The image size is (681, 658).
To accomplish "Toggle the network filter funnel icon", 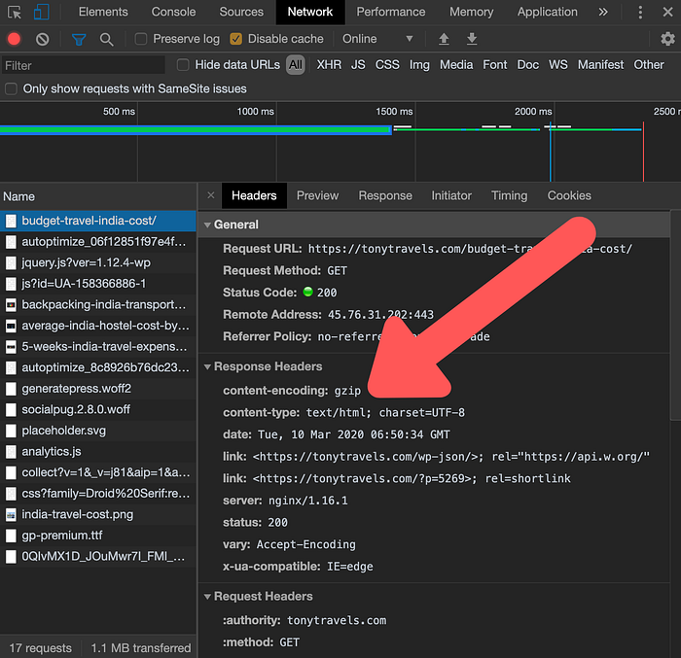I will point(79,39).
